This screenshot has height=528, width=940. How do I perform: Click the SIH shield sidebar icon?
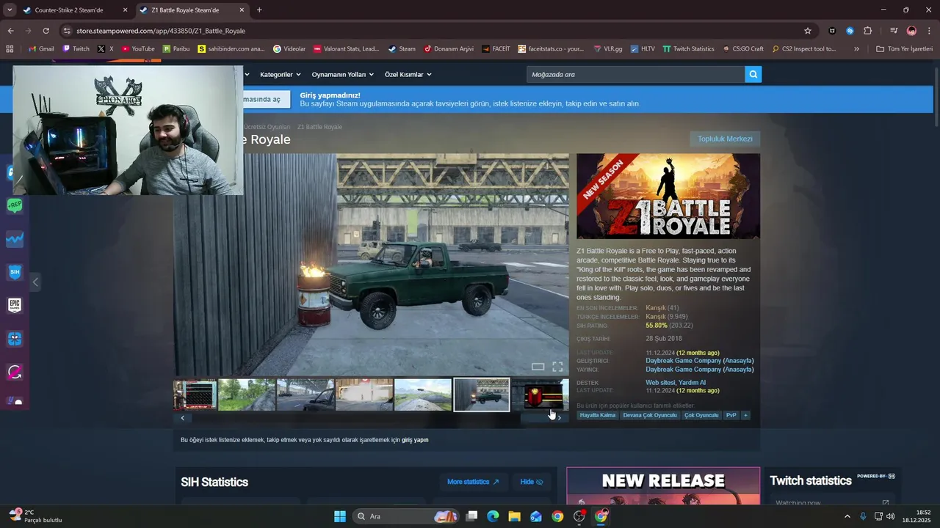click(15, 272)
